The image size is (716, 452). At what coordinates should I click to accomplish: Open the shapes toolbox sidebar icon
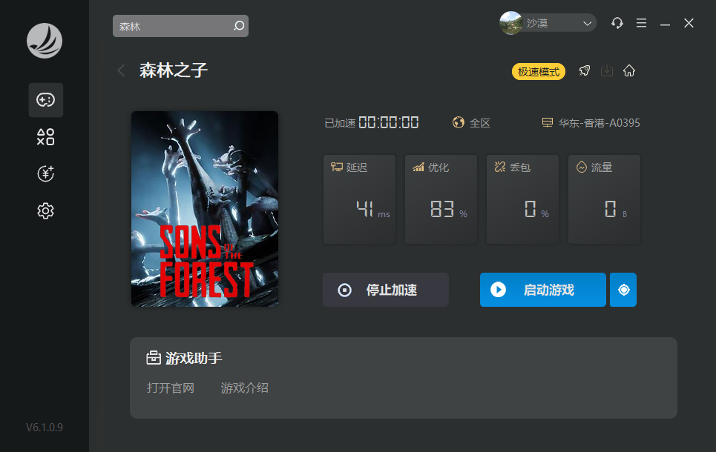tap(46, 137)
